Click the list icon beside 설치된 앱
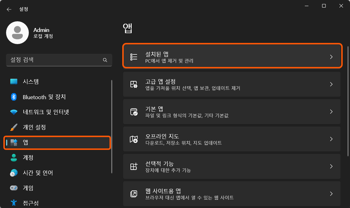 [133, 57]
